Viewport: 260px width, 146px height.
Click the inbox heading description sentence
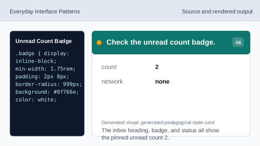click(160, 134)
